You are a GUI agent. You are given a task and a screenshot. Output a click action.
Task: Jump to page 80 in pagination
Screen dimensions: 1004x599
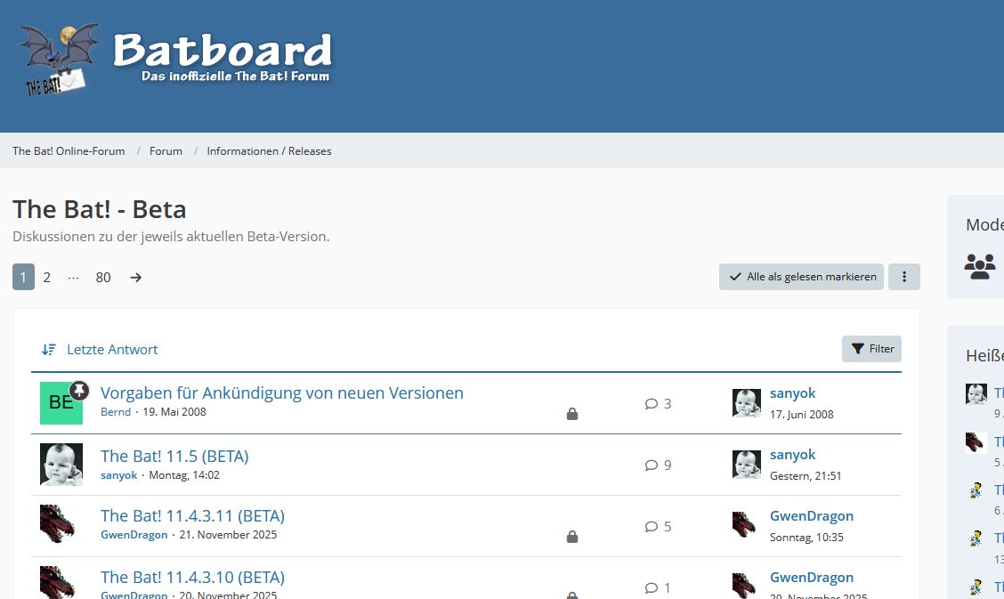coord(103,278)
